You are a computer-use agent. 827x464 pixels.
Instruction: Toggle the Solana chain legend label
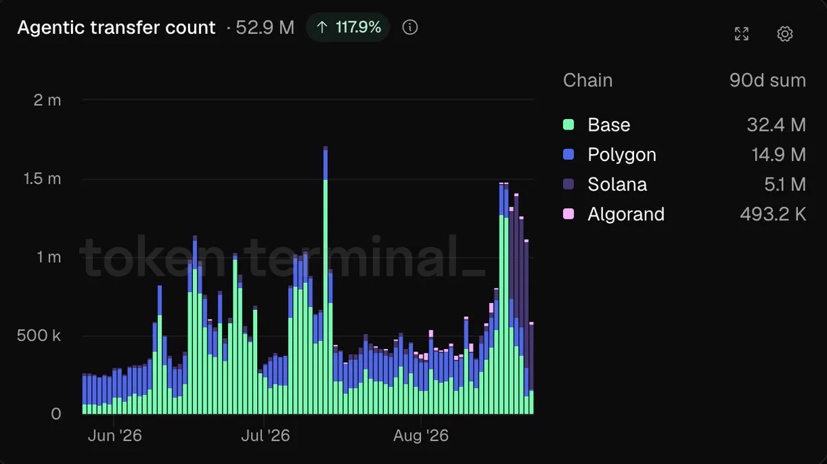pos(617,184)
